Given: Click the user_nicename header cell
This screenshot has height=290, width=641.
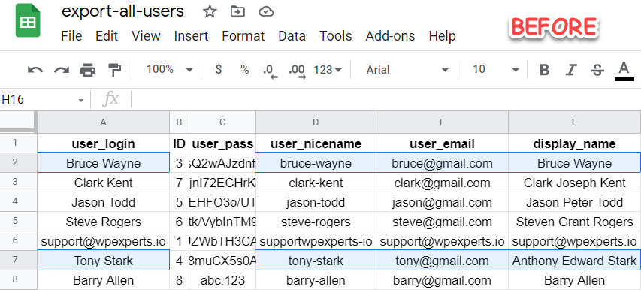Looking at the screenshot, I should point(316,143).
